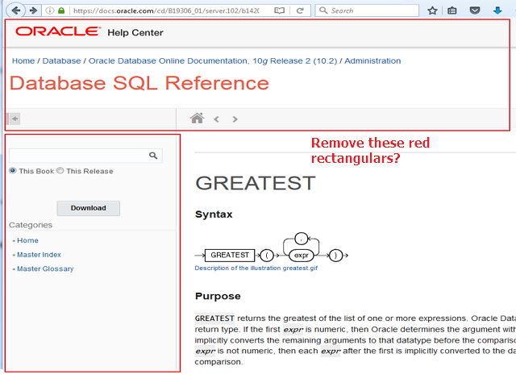Go to the previous page using the left chevron

tap(216, 119)
